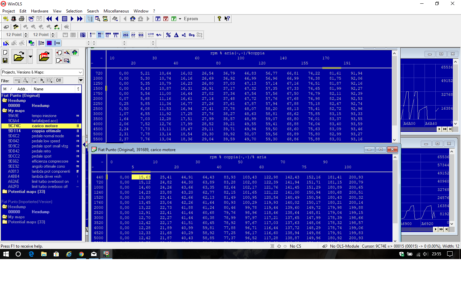Open File Explorer from the taskbar
461x281 pixels.
tap(44, 254)
